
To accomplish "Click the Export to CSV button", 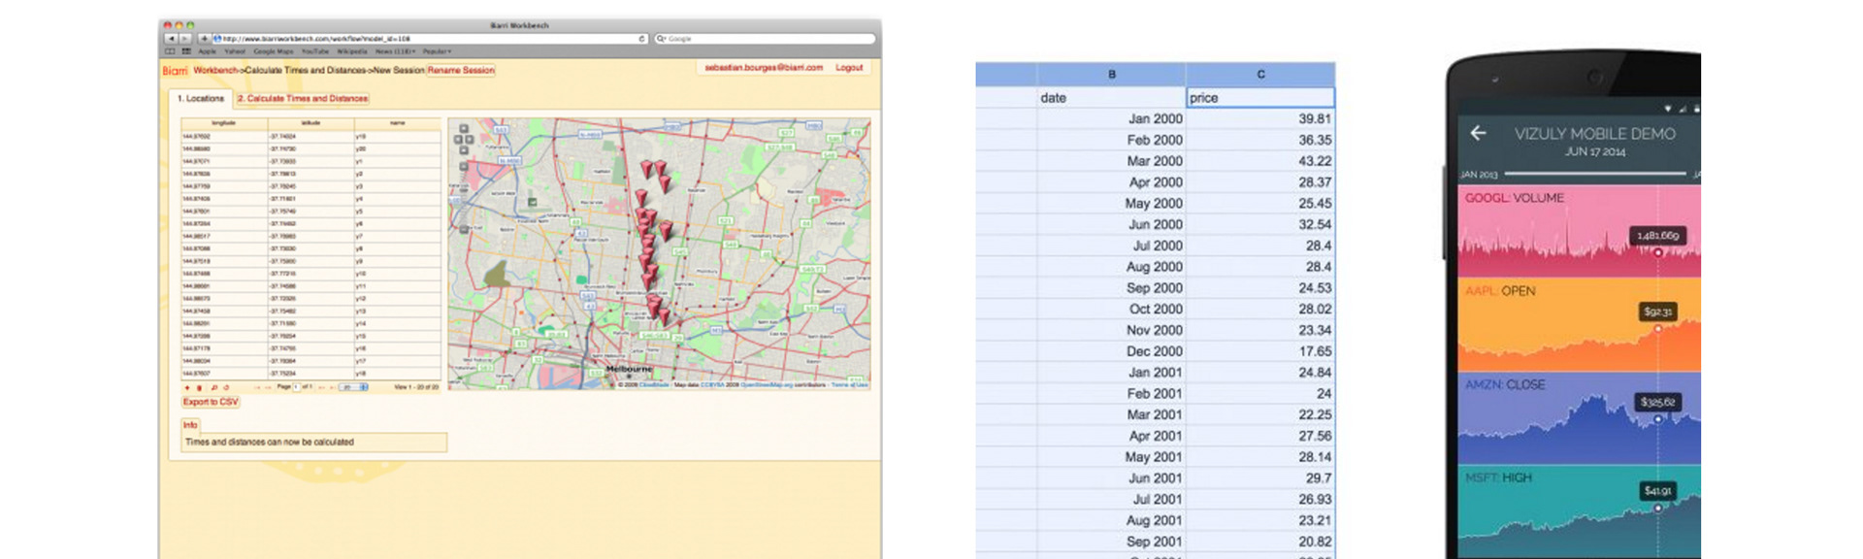I will coord(211,402).
